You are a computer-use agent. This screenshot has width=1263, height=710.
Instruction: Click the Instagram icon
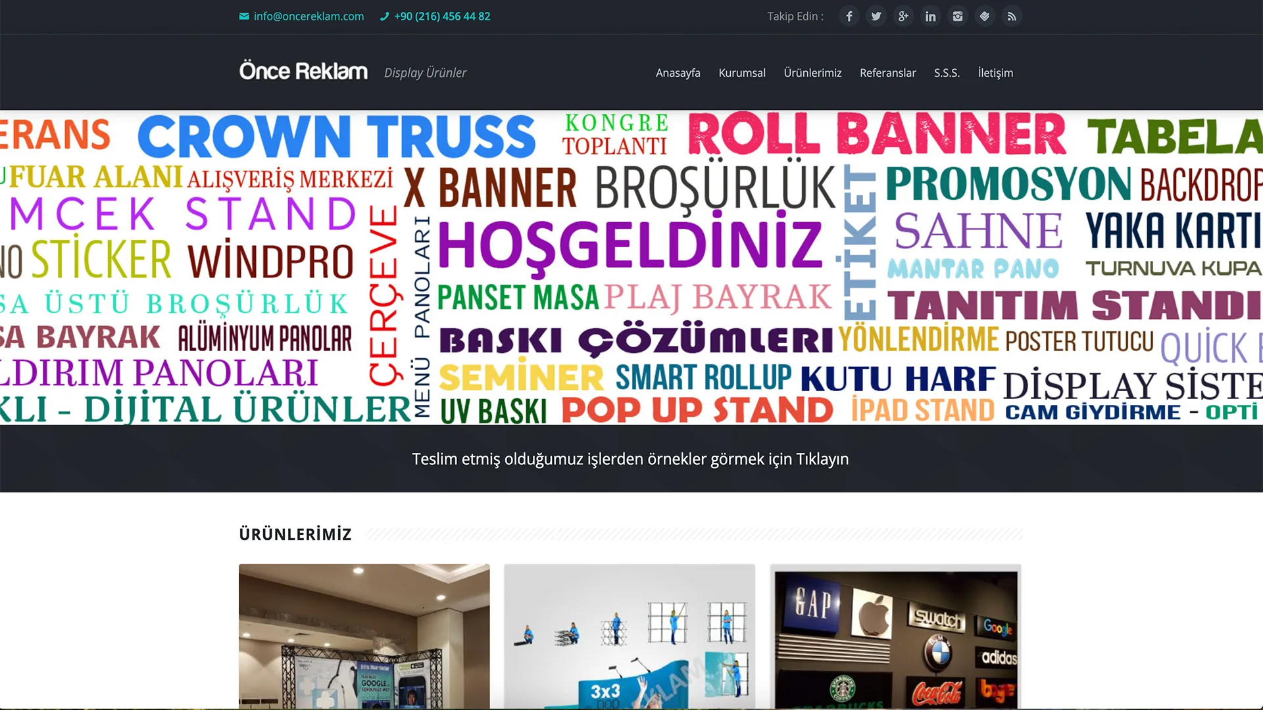pyautogui.click(x=958, y=16)
